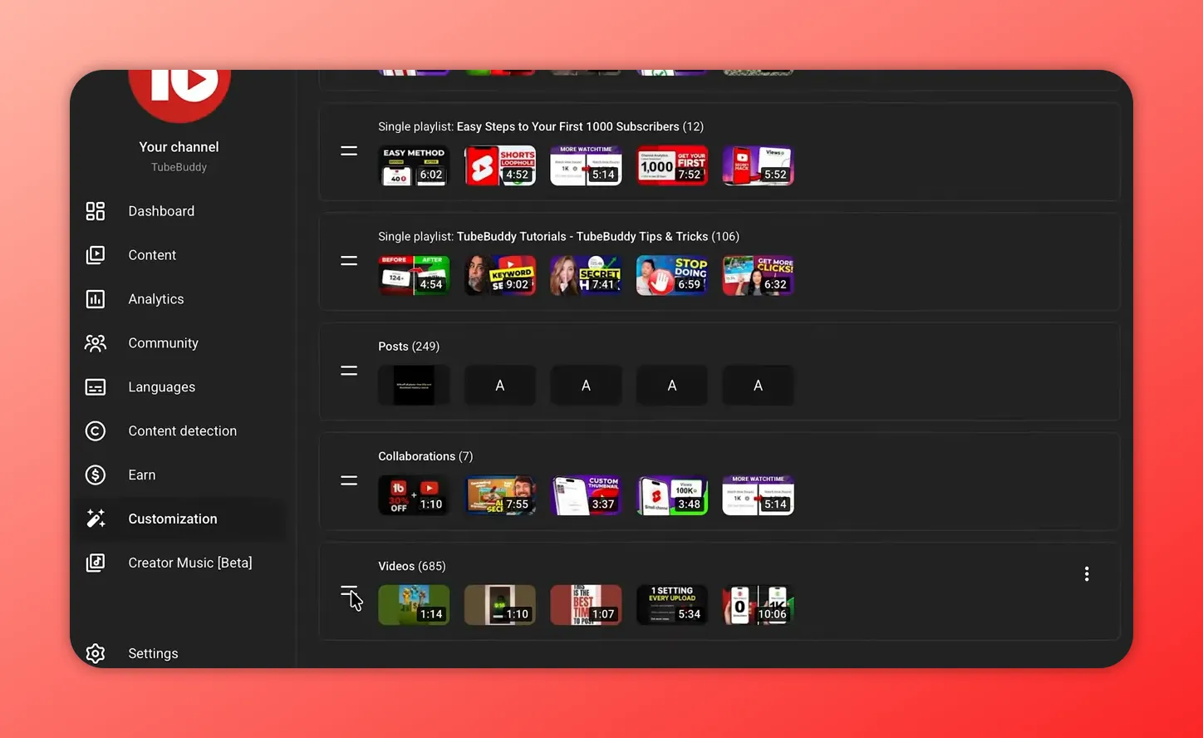Viewport: 1203px width, 738px height.
Task: Open the 10:06 thumbnail in Videos
Action: pyautogui.click(x=758, y=605)
